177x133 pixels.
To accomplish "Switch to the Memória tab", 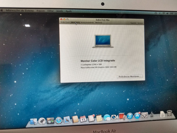I will 99,23.
